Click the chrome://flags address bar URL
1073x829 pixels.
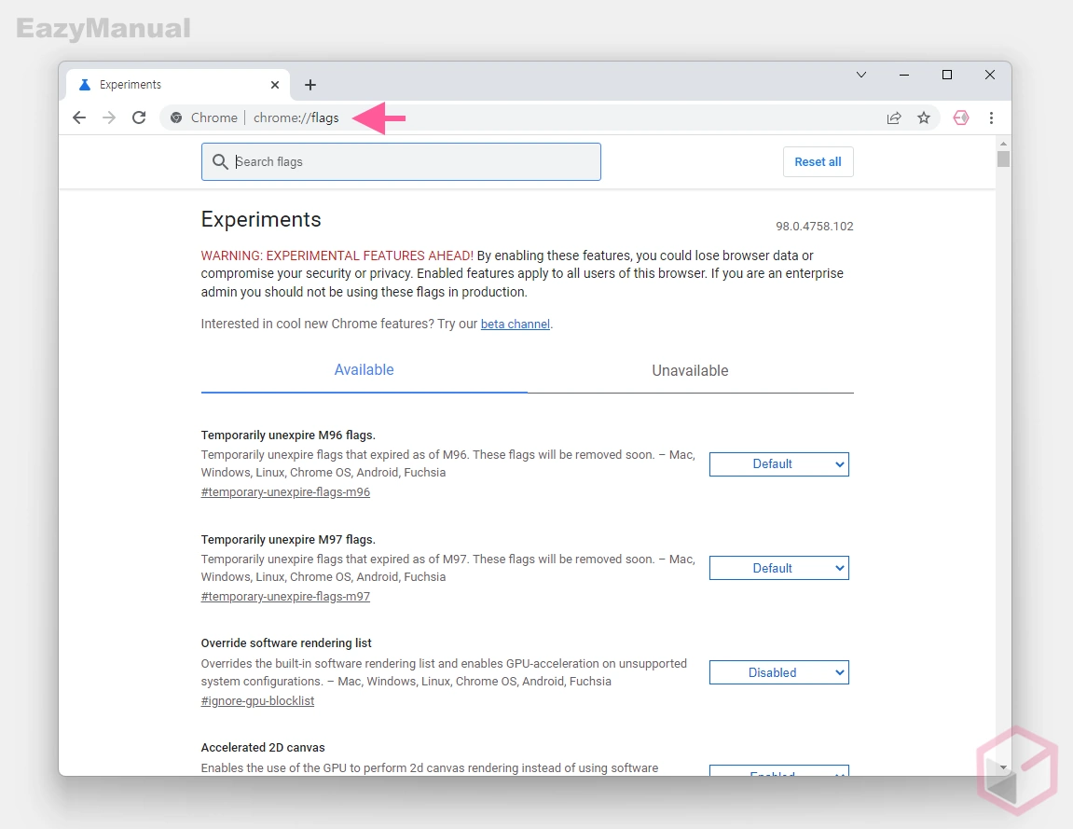coord(296,117)
